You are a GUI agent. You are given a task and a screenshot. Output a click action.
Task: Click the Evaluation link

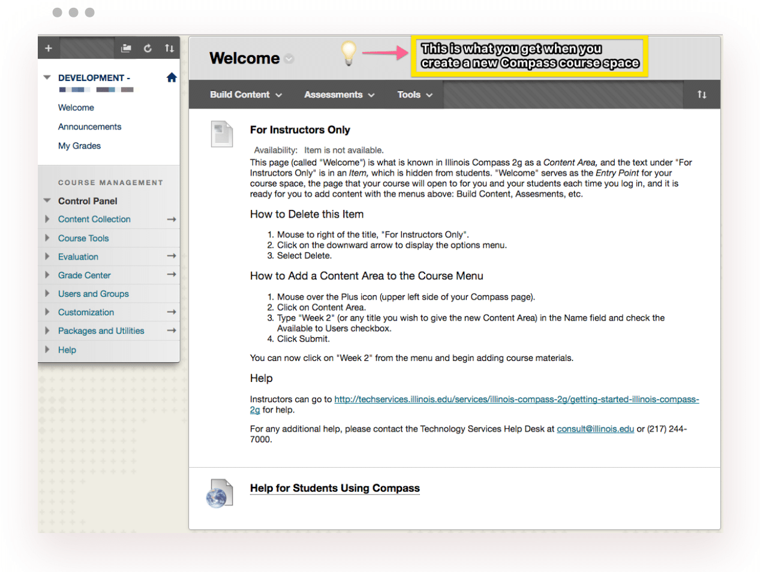pyautogui.click(x=78, y=257)
